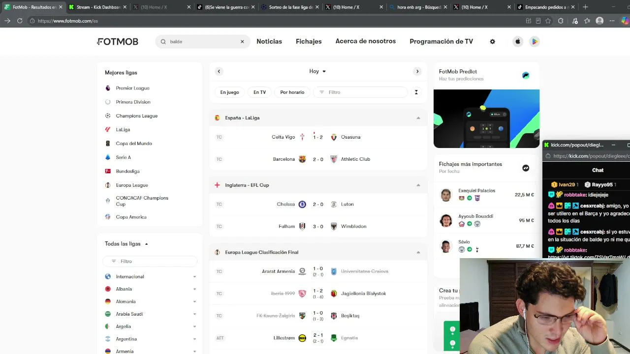Open the Google Play icon link

[534, 42]
